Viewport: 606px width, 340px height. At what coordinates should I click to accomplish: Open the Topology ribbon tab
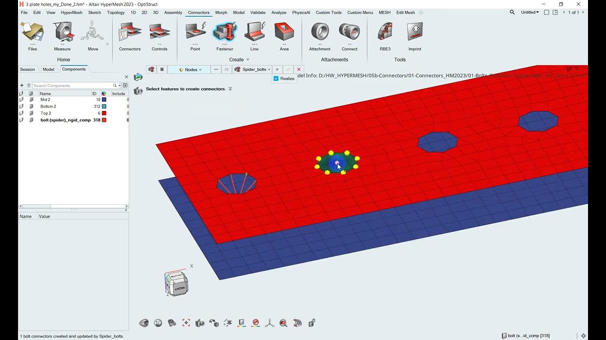point(116,12)
